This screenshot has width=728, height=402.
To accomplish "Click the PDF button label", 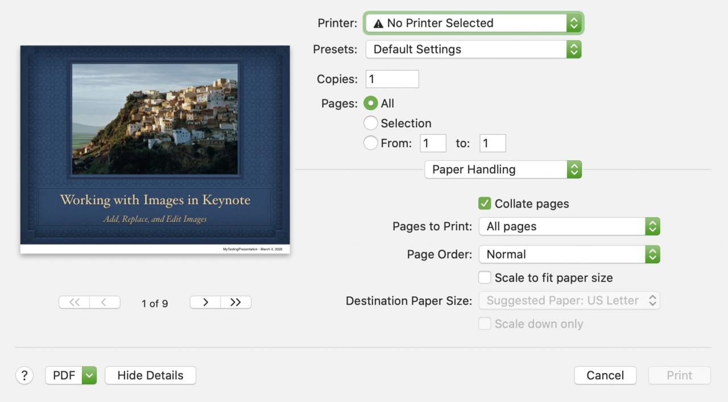I will pyautogui.click(x=64, y=375).
